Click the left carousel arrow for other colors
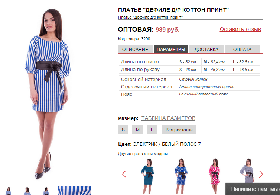Viewport: 280px width, 195px height. pos(124,174)
